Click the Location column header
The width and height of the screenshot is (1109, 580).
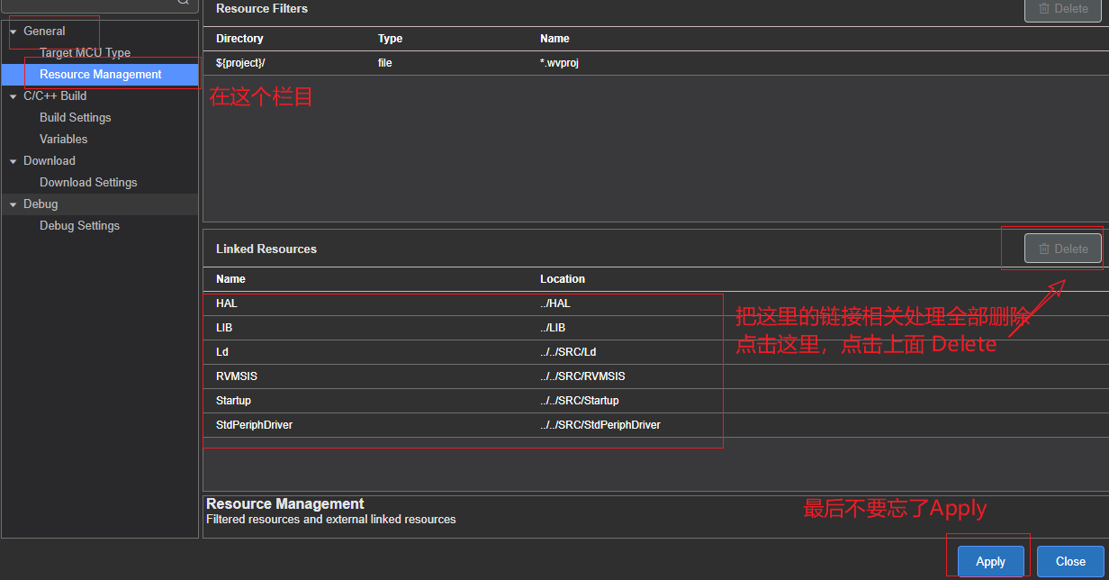(x=563, y=279)
